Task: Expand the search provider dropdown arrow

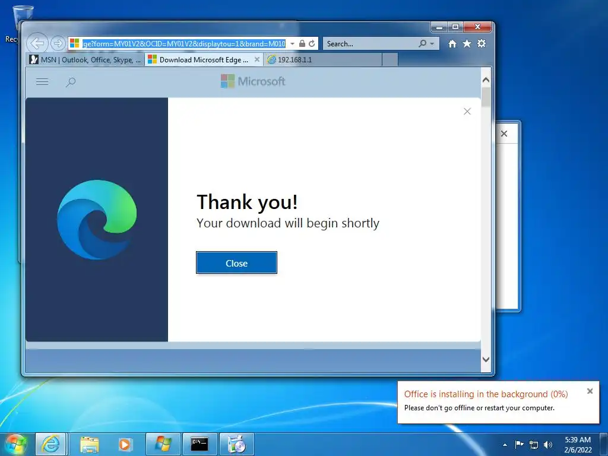Action: (x=432, y=44)
